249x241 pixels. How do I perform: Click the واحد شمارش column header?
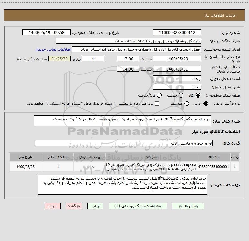(x=90, y=157)
